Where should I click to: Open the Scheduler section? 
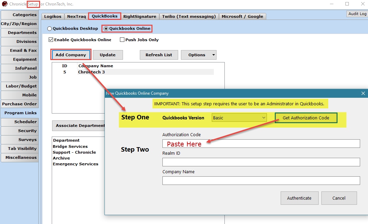tap(20, 122)
